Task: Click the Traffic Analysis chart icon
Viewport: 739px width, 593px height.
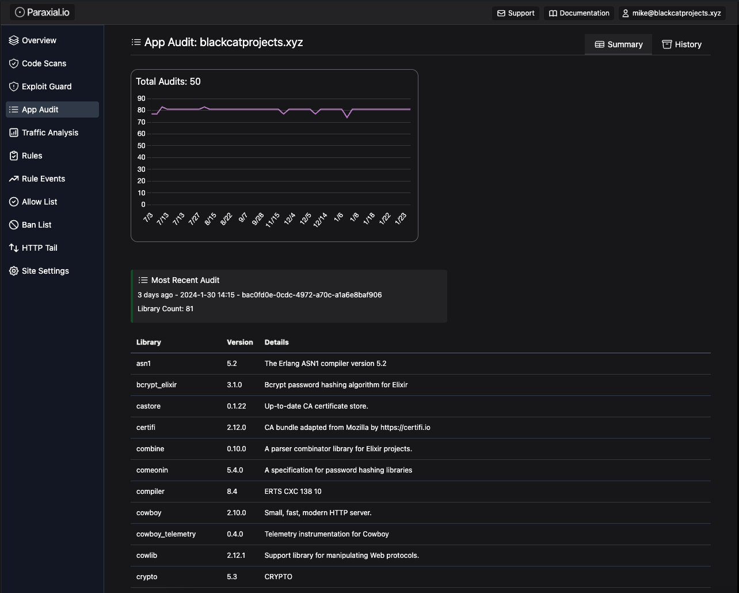Action: point(14,133)
